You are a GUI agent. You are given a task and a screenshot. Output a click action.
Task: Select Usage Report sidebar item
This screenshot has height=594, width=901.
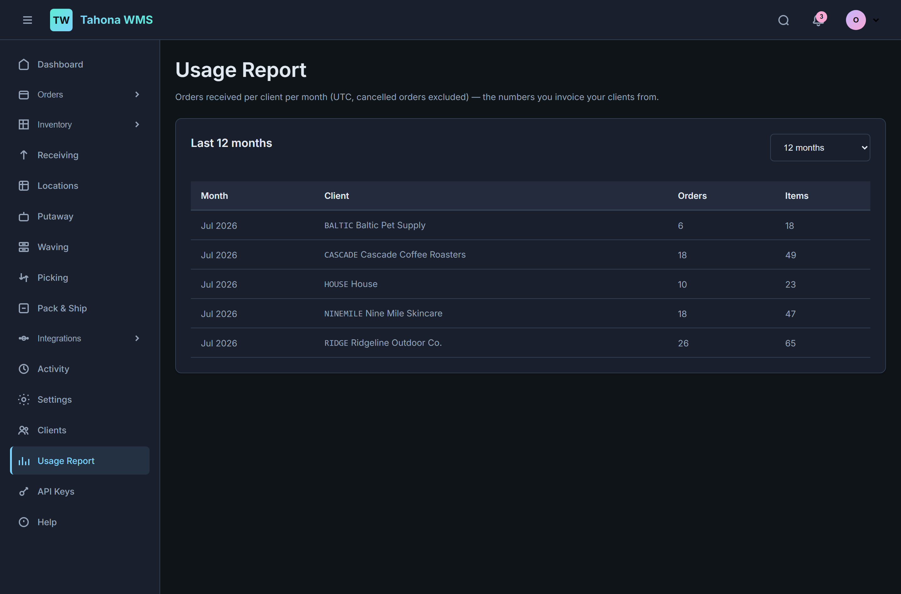click(x=79, y=461)
